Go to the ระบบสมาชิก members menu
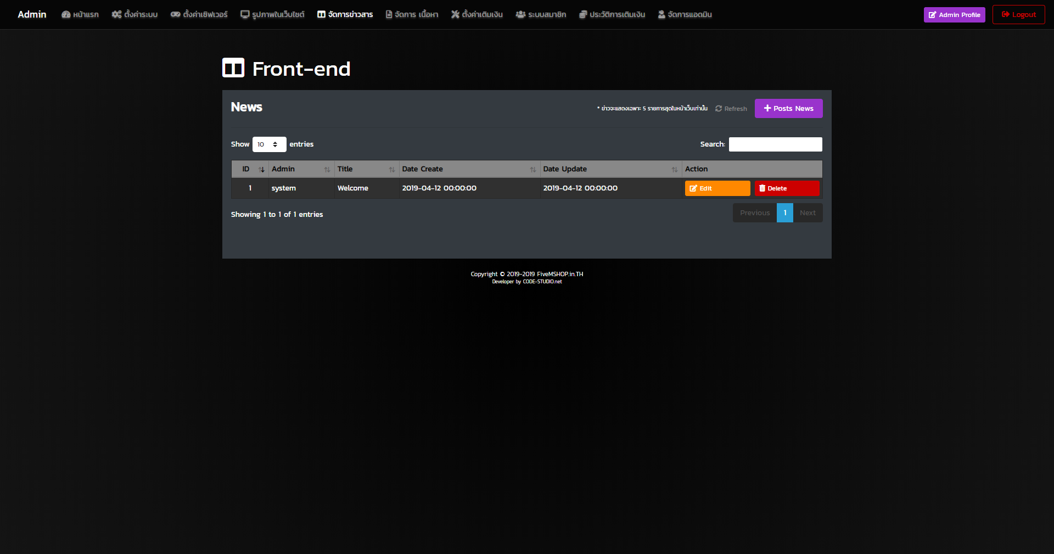 (x=541, y=15)
